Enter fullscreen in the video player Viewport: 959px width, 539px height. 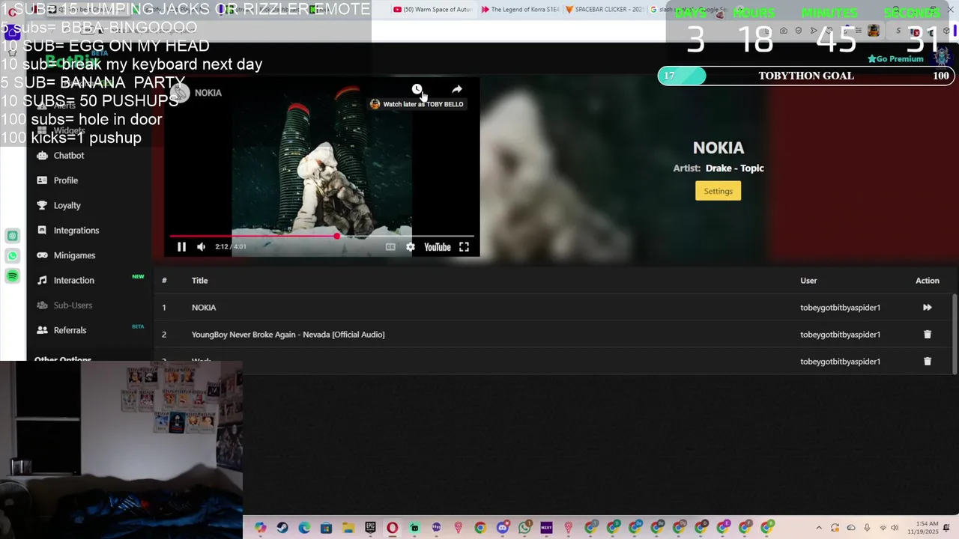[464, 246]
